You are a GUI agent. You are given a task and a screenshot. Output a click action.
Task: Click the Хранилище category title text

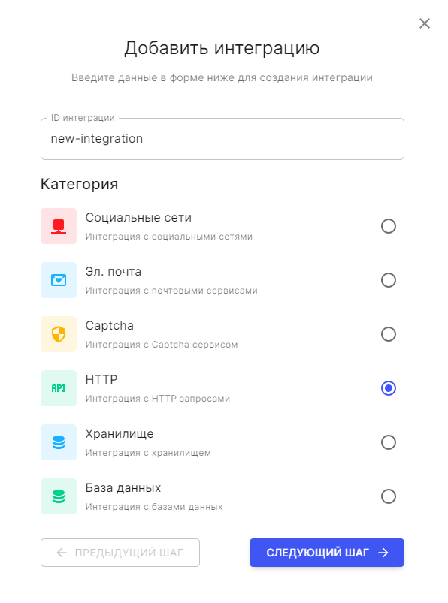click(120, 434)
